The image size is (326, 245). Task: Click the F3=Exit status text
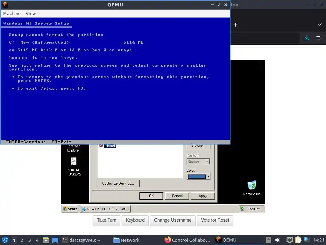62,142
